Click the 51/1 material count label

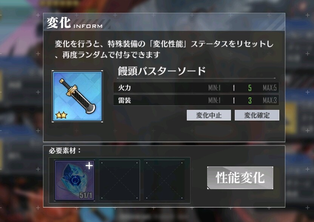[x=86, y=195]
